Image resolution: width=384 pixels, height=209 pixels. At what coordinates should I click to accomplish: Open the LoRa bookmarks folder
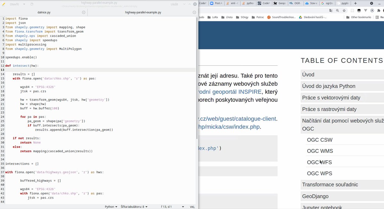[212, 17]
